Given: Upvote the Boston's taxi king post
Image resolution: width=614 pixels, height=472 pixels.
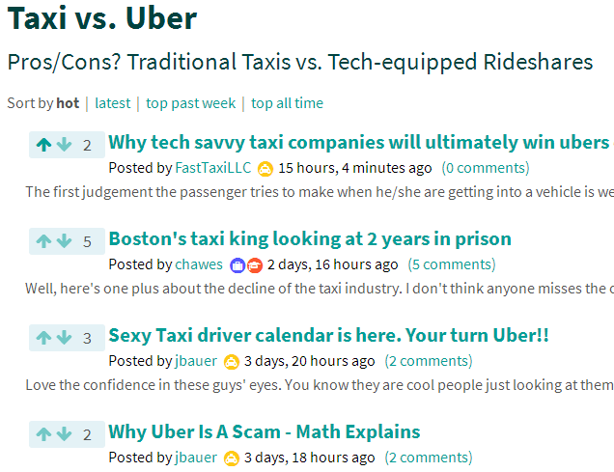Looking at the screenshot, I should pos(43,241).
